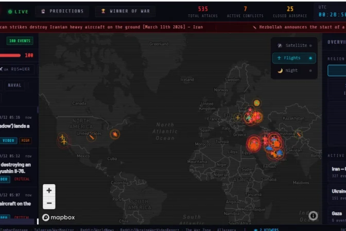
Task: Click Telegram/WarMonitor source in footer
Action: pos(54,229)
